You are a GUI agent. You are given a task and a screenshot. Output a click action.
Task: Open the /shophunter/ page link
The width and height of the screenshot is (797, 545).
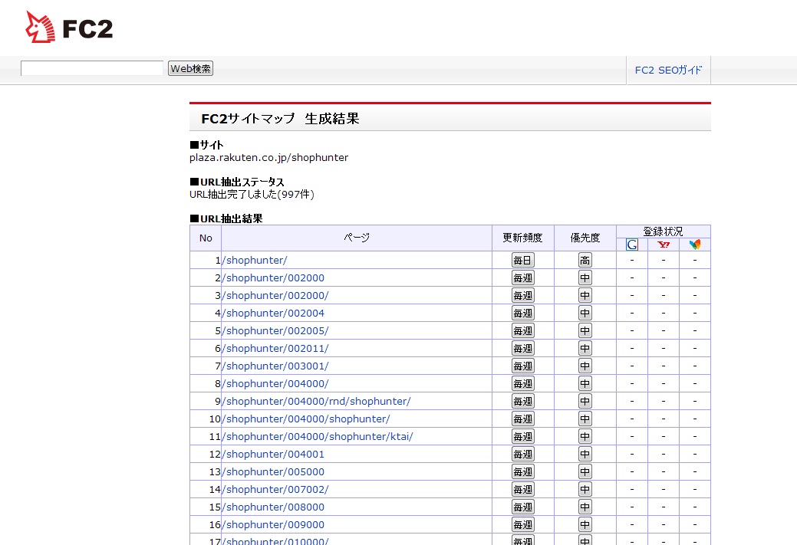[x=254, y=261]
